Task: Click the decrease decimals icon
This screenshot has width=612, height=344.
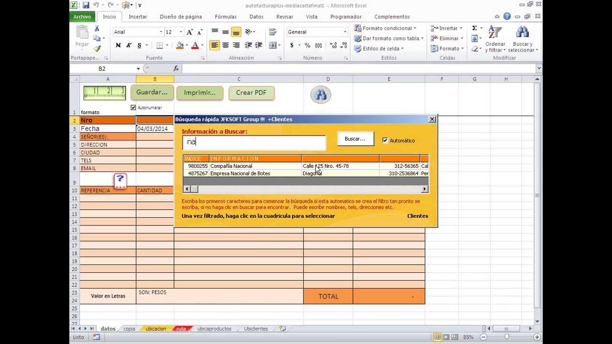Action: point(342,45)
